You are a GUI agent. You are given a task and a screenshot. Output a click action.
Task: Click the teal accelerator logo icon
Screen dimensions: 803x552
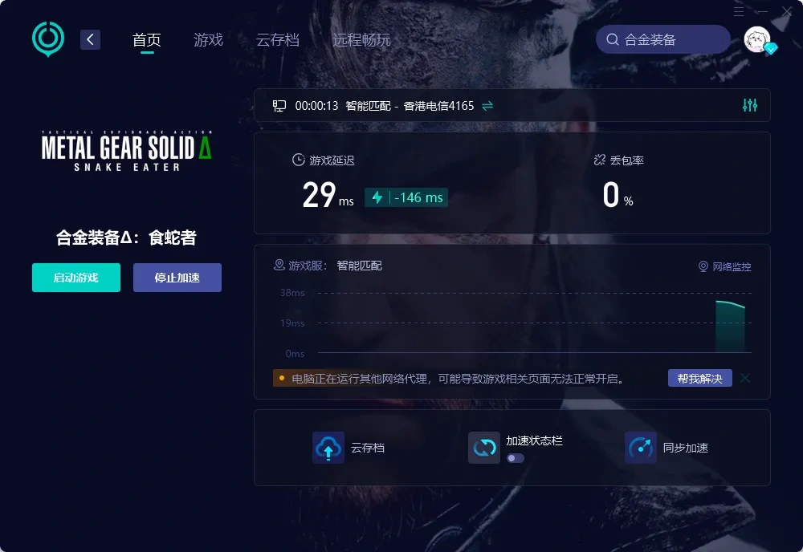pos(47,39)
